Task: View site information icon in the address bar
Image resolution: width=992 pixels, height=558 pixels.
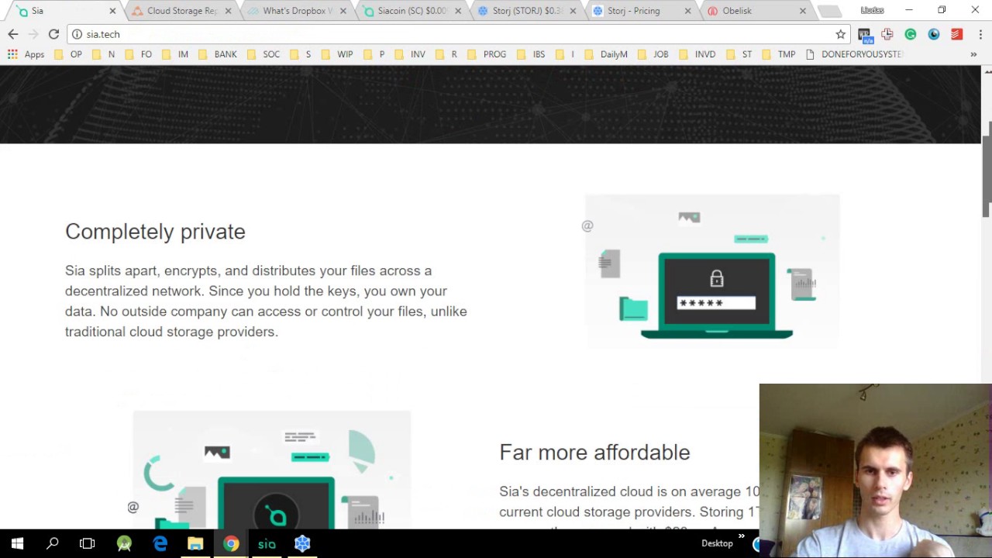Action: [77, 34]
